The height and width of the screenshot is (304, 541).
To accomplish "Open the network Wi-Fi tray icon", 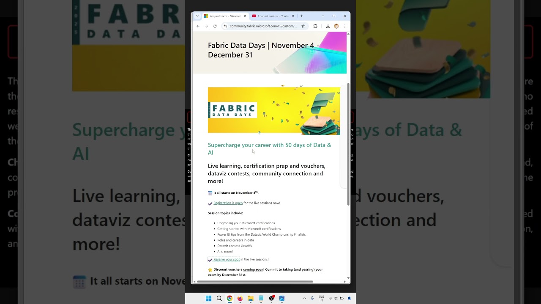I will 330,299.
